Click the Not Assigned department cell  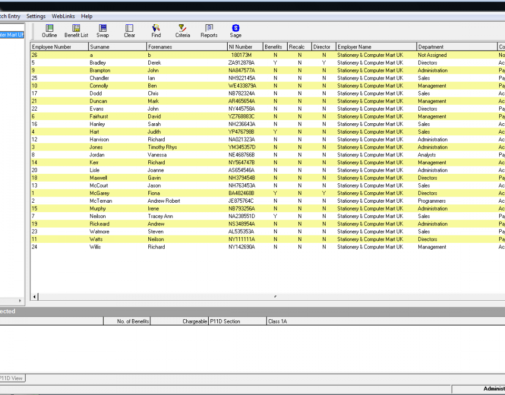(432, 55)
